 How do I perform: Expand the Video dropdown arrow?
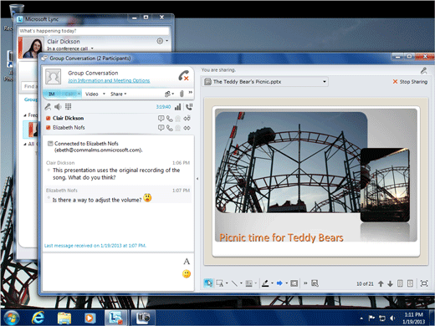pos(104,94)
